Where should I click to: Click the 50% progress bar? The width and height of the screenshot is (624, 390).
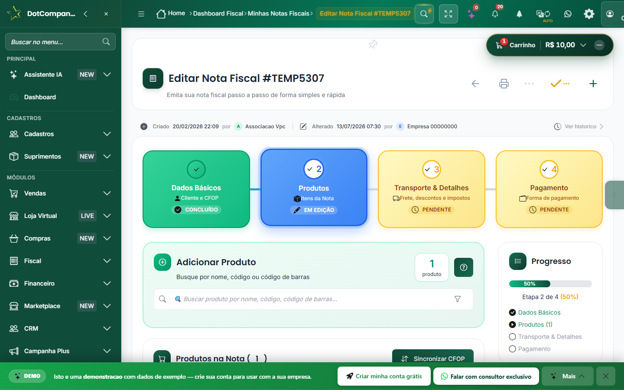point(550,284)
